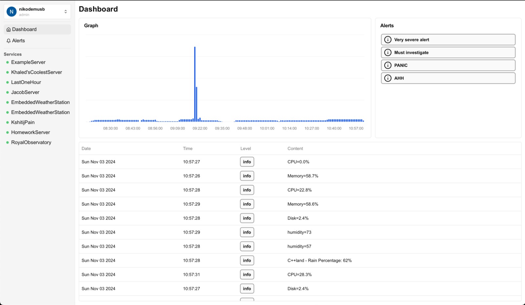The height and width of the screenshot is (305, 525).
Task: Click the JacobServer green status dot
Action: click(8, 92)
